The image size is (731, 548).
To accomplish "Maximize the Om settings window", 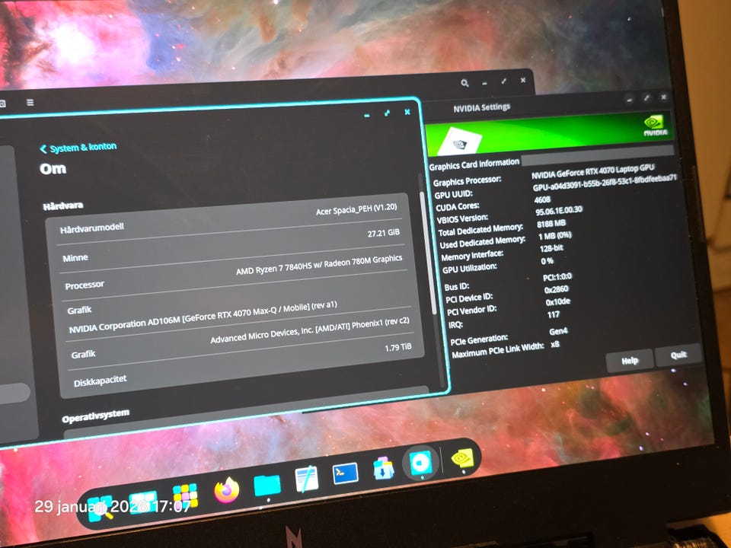I will pyautogui.click(x=387, y=113).
